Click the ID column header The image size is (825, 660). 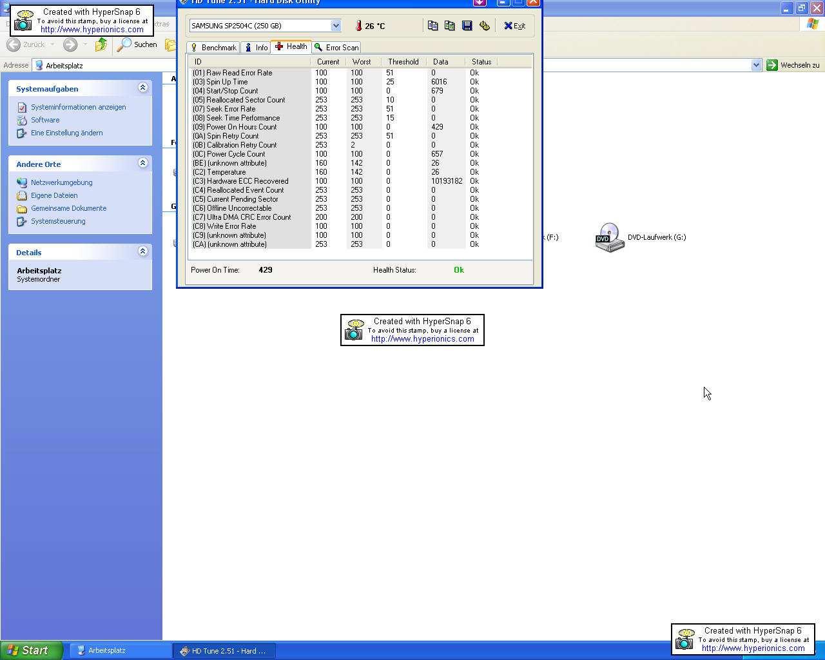pos(249,62)
